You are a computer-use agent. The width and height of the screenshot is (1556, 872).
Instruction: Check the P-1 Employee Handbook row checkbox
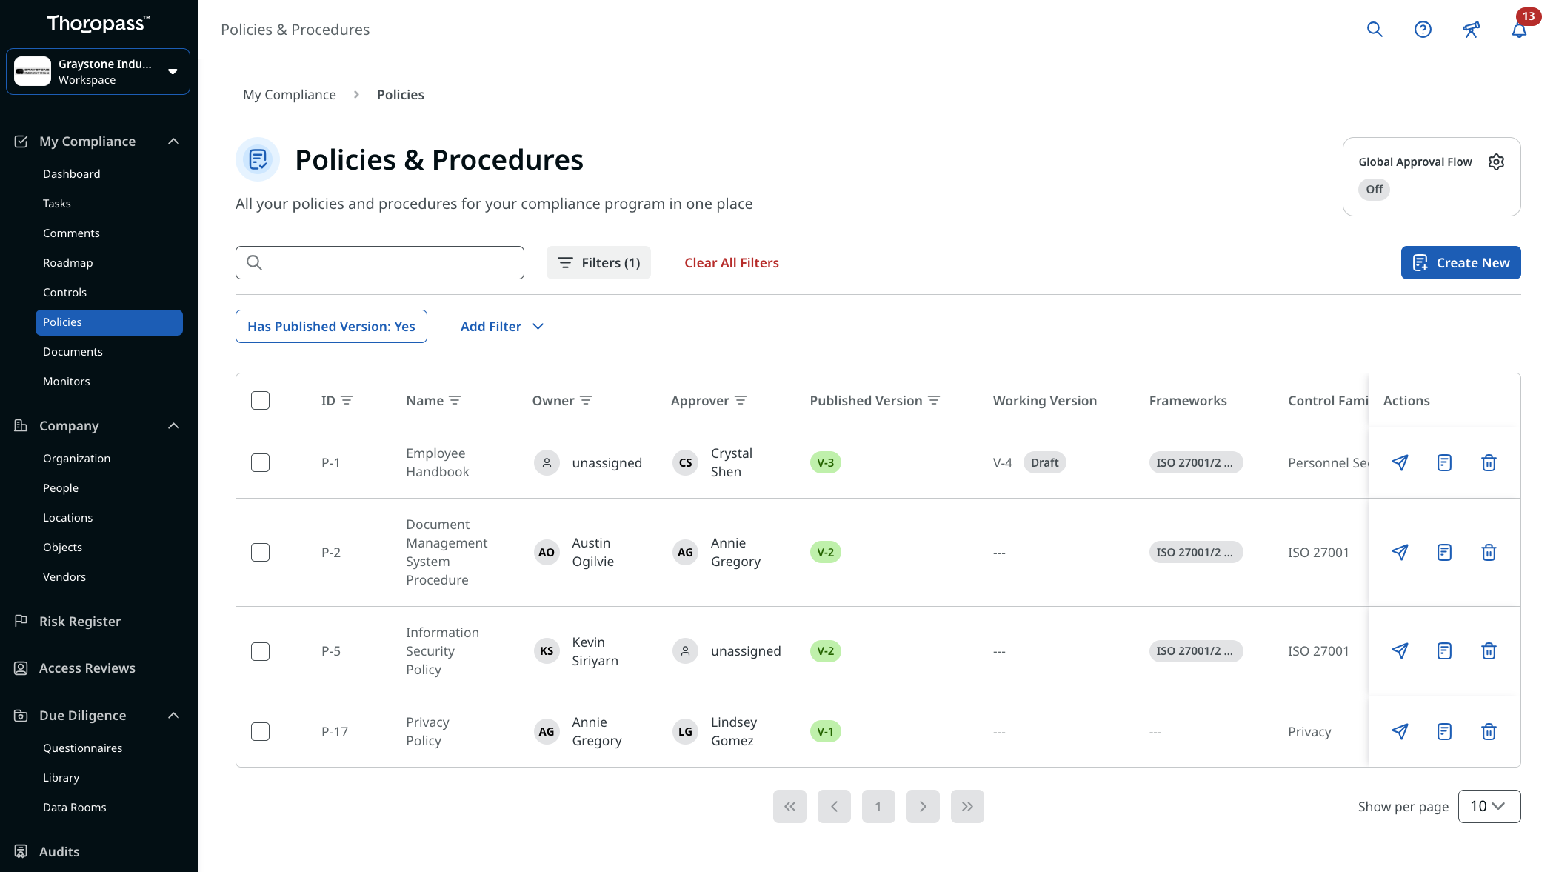(260, 463)
